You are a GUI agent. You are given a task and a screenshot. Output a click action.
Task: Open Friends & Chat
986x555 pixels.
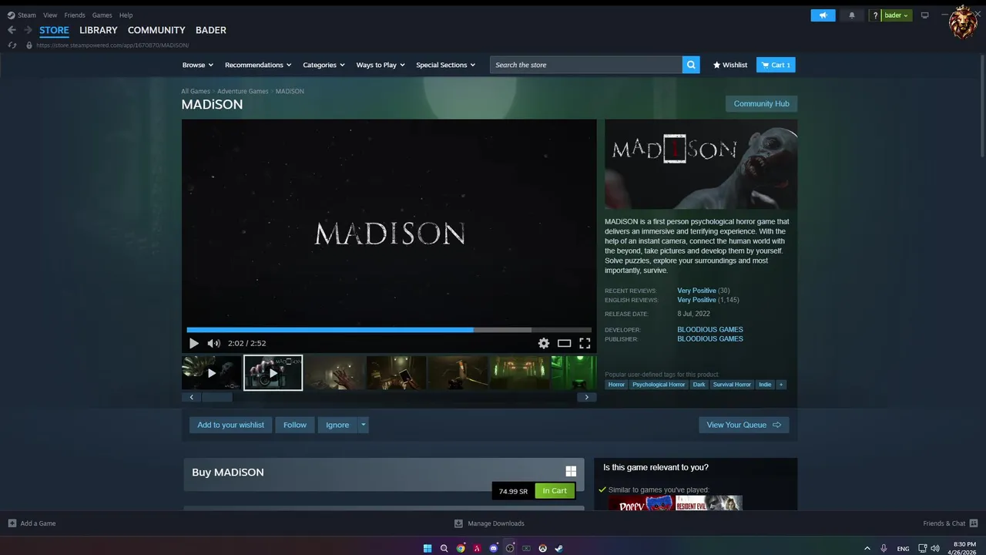pyautogui.click(x=950, y=523)
